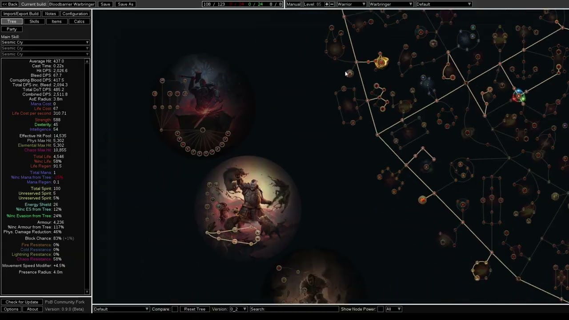This screenshot has height=320, width=569.
Task: Toggle the Compare checkbox
Action: click(175, 309)
